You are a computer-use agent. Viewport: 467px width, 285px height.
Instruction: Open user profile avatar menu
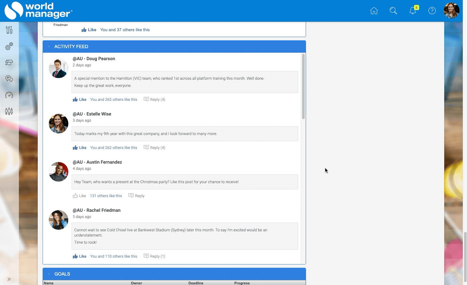coord(451,11)
